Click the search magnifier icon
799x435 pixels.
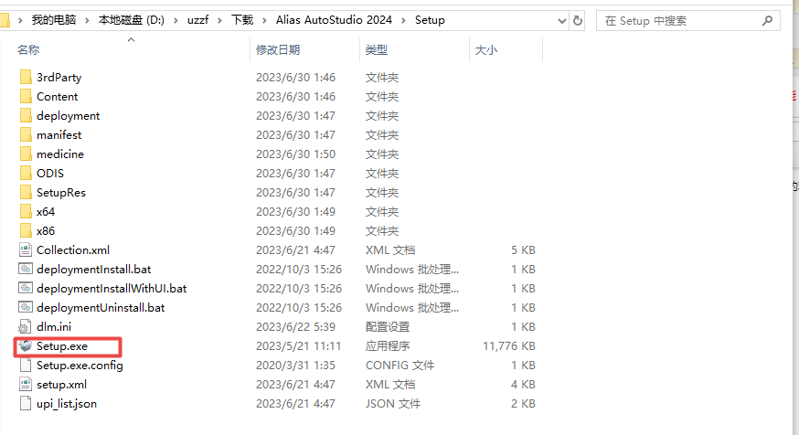coord(769,20)
